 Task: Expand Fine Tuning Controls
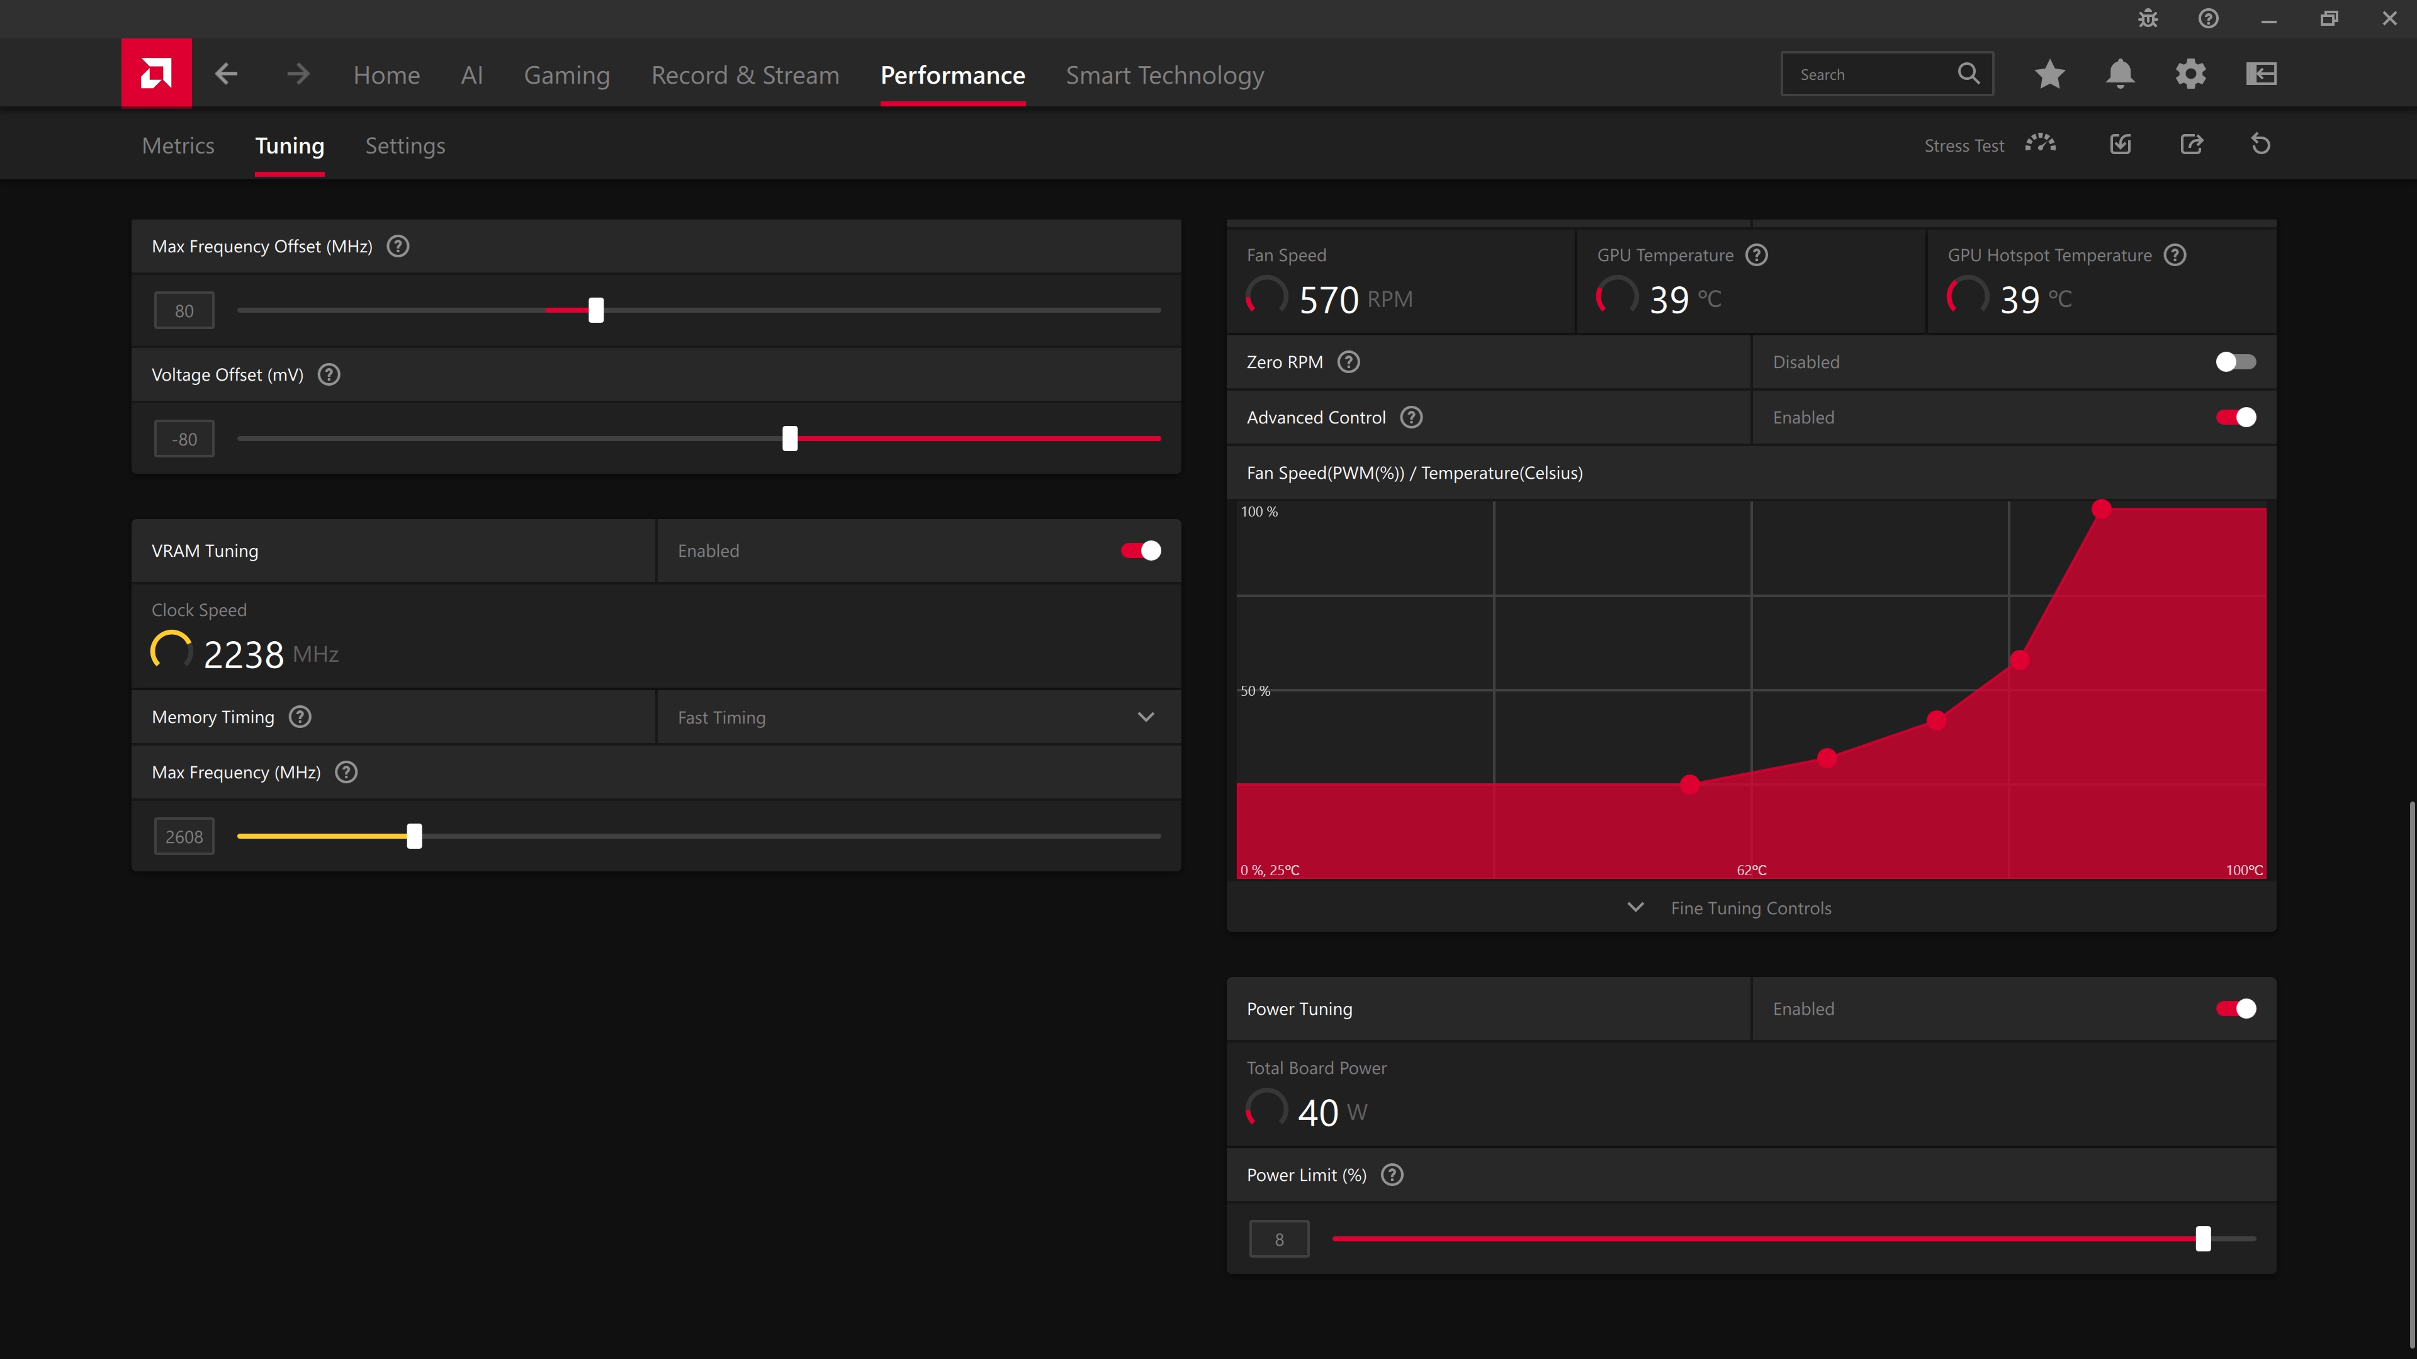(x=1750, y=908)
